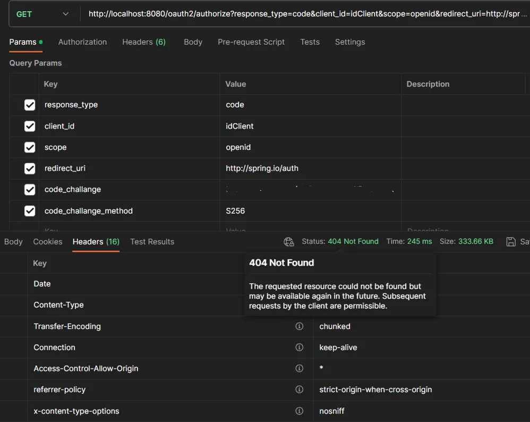Click the value 'nosniff'
This screenshot has height=422, width=530.
331,411
